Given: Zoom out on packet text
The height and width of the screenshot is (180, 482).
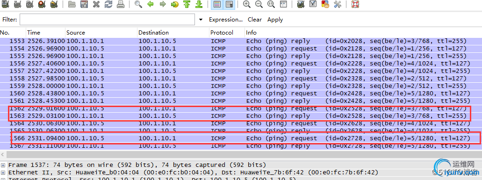Looking at the screenshot, I should [259, 4].
